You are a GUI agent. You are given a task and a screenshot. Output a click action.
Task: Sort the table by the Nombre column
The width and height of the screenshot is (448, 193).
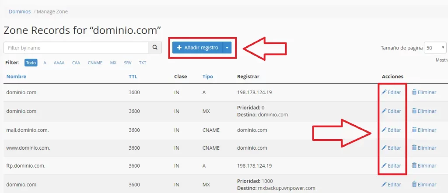[16, 77]
